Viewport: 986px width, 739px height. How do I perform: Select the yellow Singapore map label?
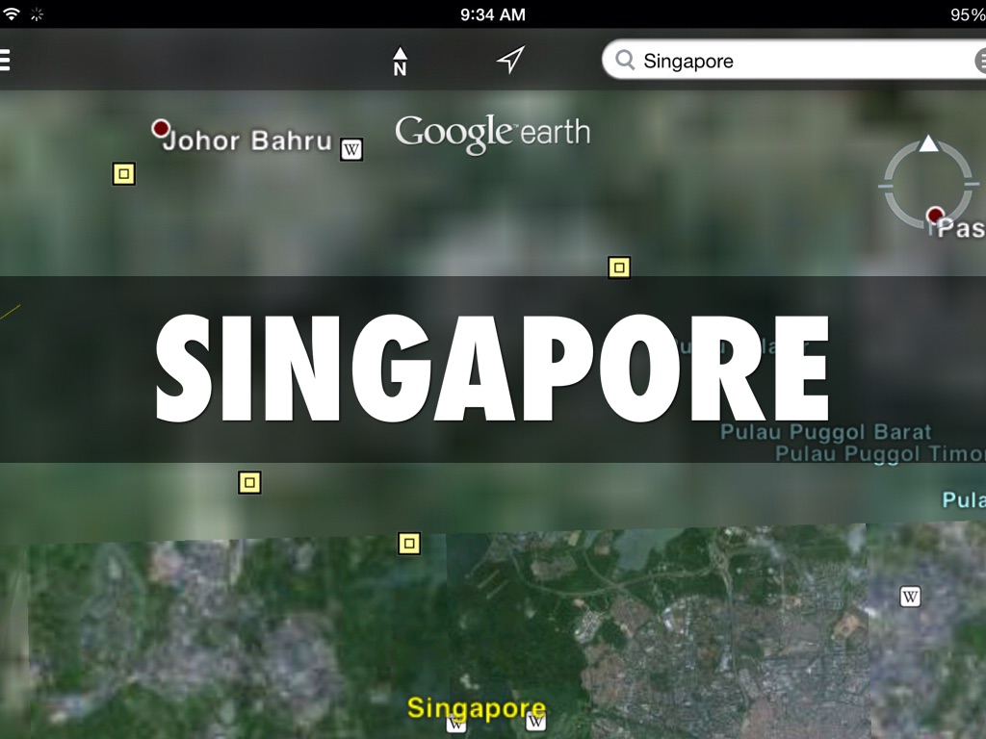476,708
